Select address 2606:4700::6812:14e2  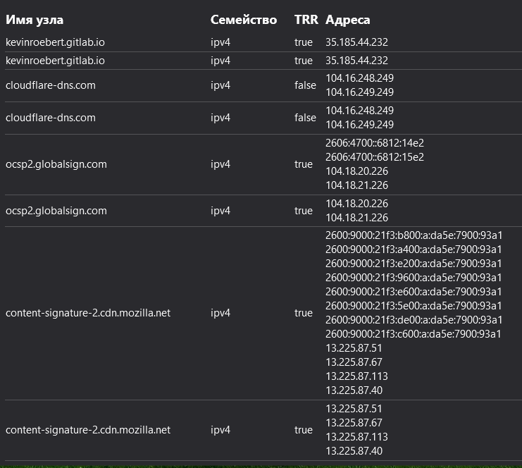point(375,143)
